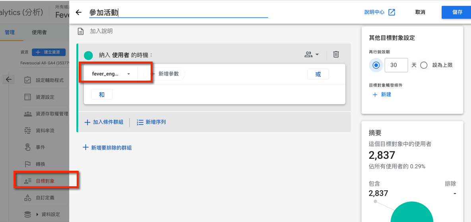Click the membership duration days input field
471x222 pixels.
click(396, 65)
